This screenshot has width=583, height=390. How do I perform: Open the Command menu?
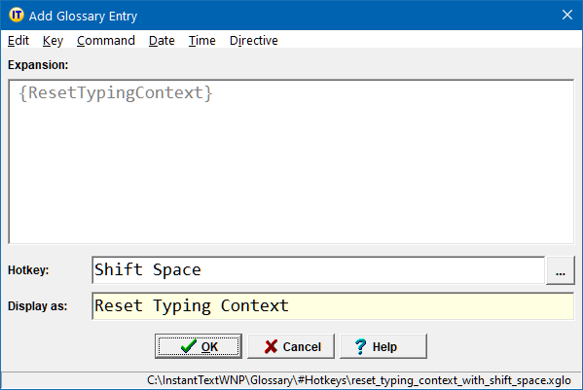tap(106, 40)
